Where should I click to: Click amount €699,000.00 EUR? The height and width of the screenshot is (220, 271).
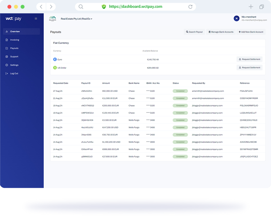[110, 149]
